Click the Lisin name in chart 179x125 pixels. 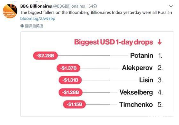point(146,80)
